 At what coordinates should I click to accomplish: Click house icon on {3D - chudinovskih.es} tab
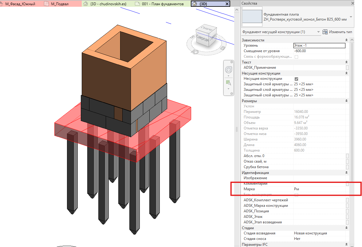point(86,4)
